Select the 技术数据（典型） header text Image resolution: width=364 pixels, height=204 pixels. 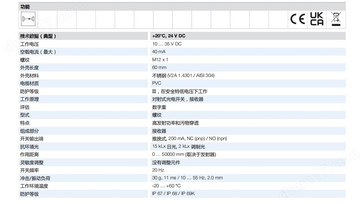click(38, 36)
